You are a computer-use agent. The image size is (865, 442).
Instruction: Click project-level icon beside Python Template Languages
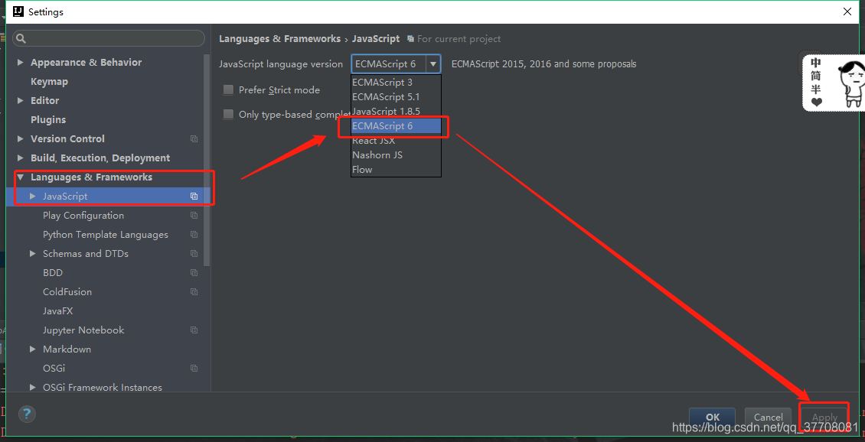pos(194,235)
